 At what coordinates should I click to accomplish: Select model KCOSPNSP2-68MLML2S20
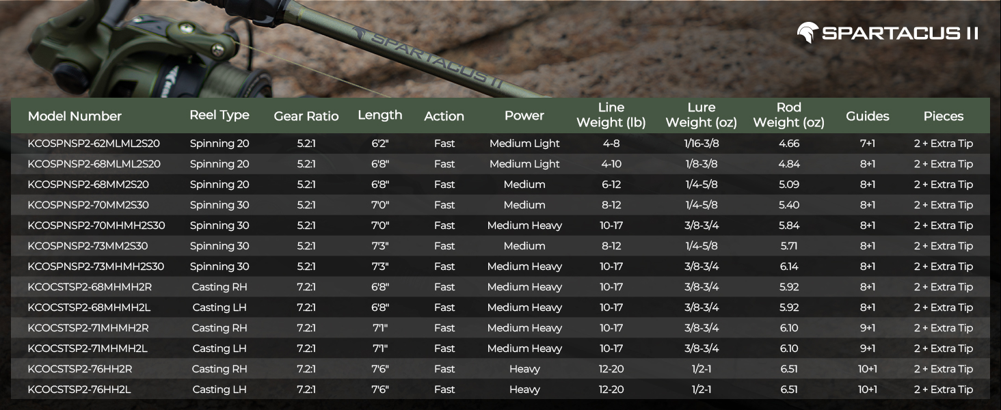click(94, 164)
